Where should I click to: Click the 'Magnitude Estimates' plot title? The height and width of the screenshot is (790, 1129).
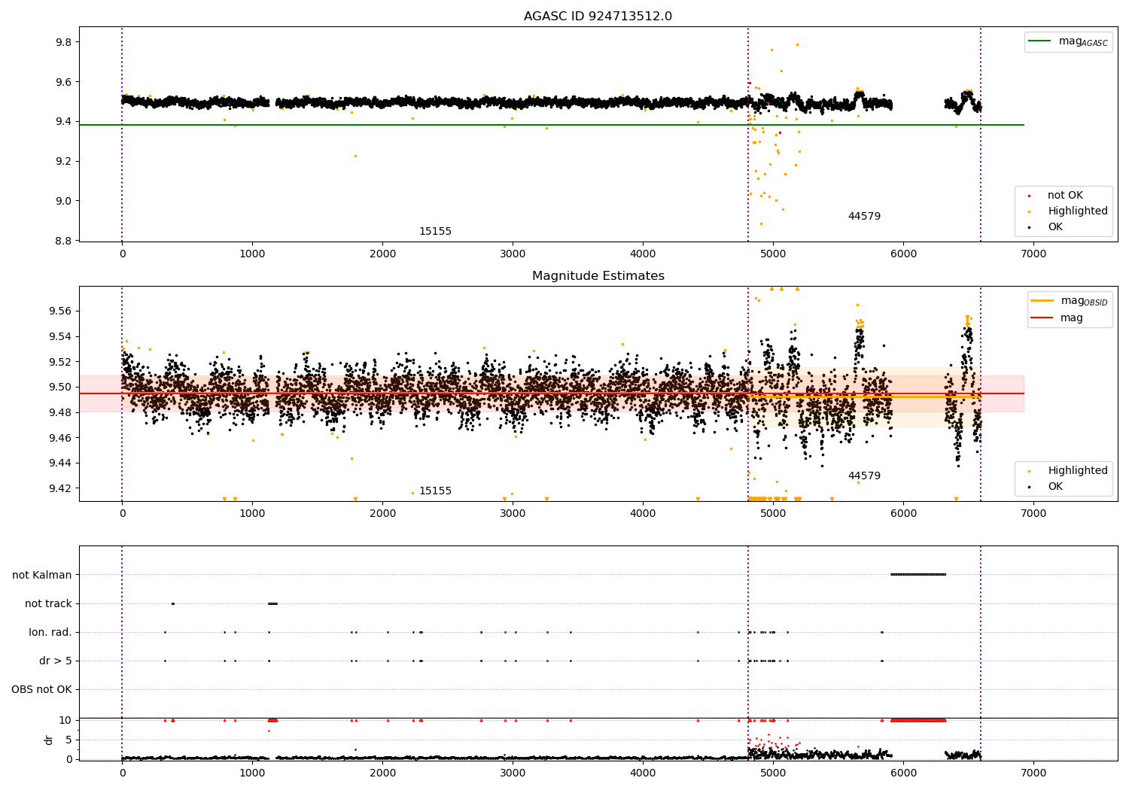click(x=598, y=276)
